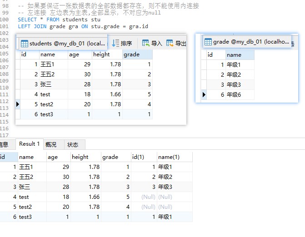305x237 pixels.
Task: Select cell test3 in students table
Action: 54,114
